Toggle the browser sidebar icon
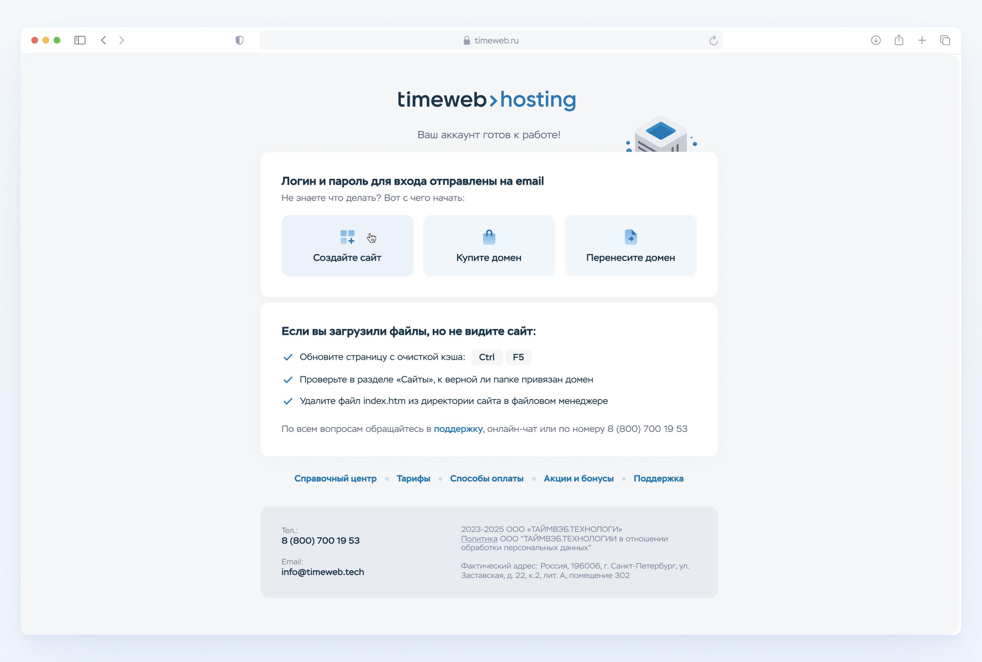The height and width of the screenshot is (662, 982). coord(80,40)
